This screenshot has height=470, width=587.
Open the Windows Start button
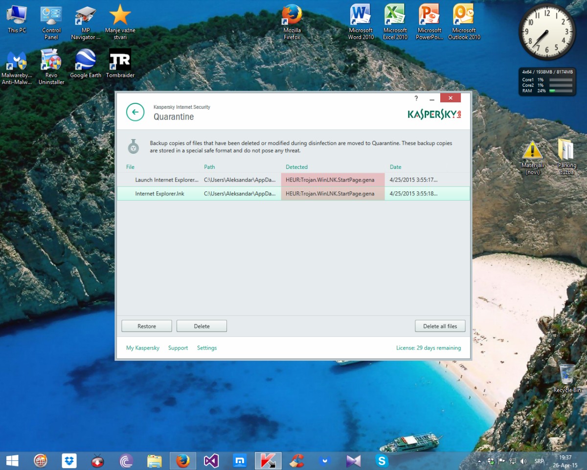coord(12,461)
